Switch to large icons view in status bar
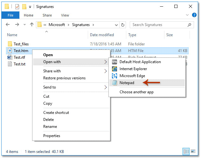 [192, 152]
